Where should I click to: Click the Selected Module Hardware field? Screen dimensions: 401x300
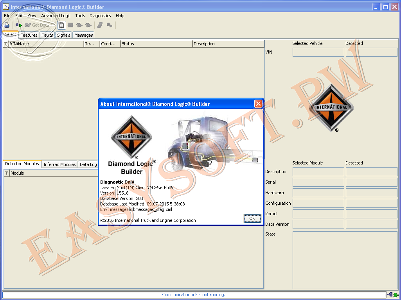point(318,193)
